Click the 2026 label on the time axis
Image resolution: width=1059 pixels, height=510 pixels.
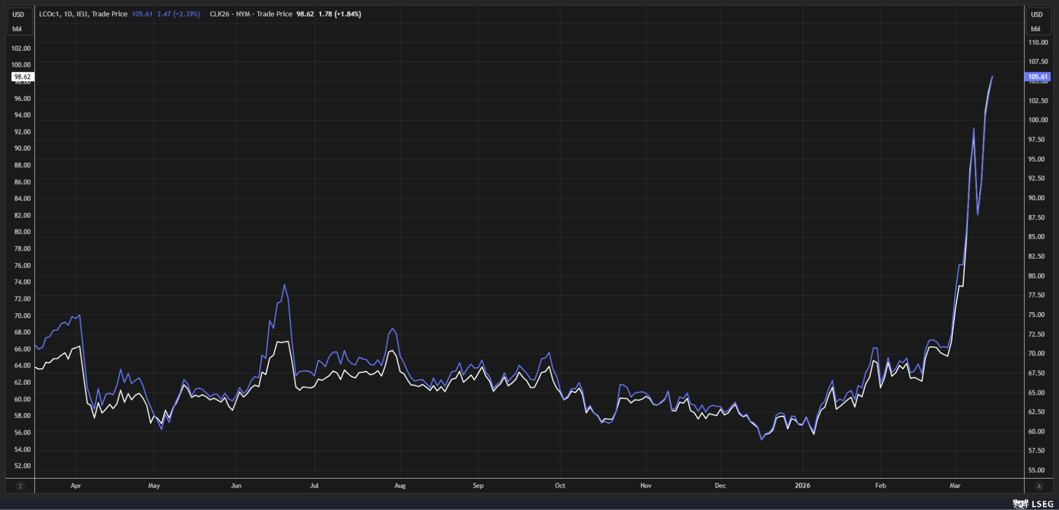[x=802, y=486]
